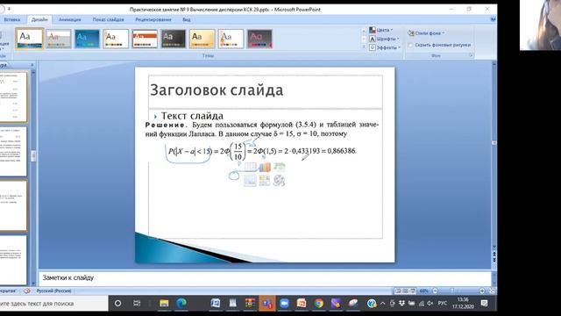
Task: Open Colors theme dropdown
Action: click(381, 30)
